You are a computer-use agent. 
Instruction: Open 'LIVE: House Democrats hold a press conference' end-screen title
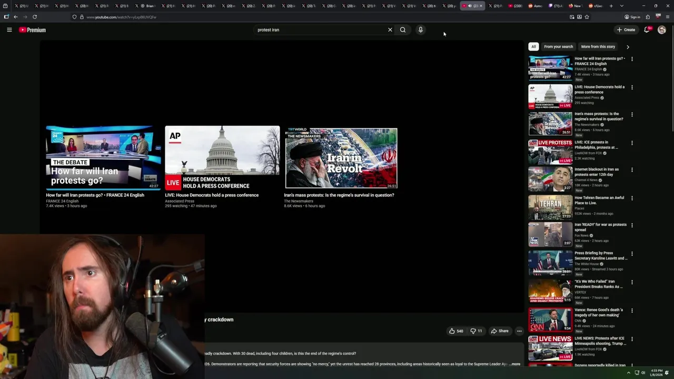tap(212, 195)
